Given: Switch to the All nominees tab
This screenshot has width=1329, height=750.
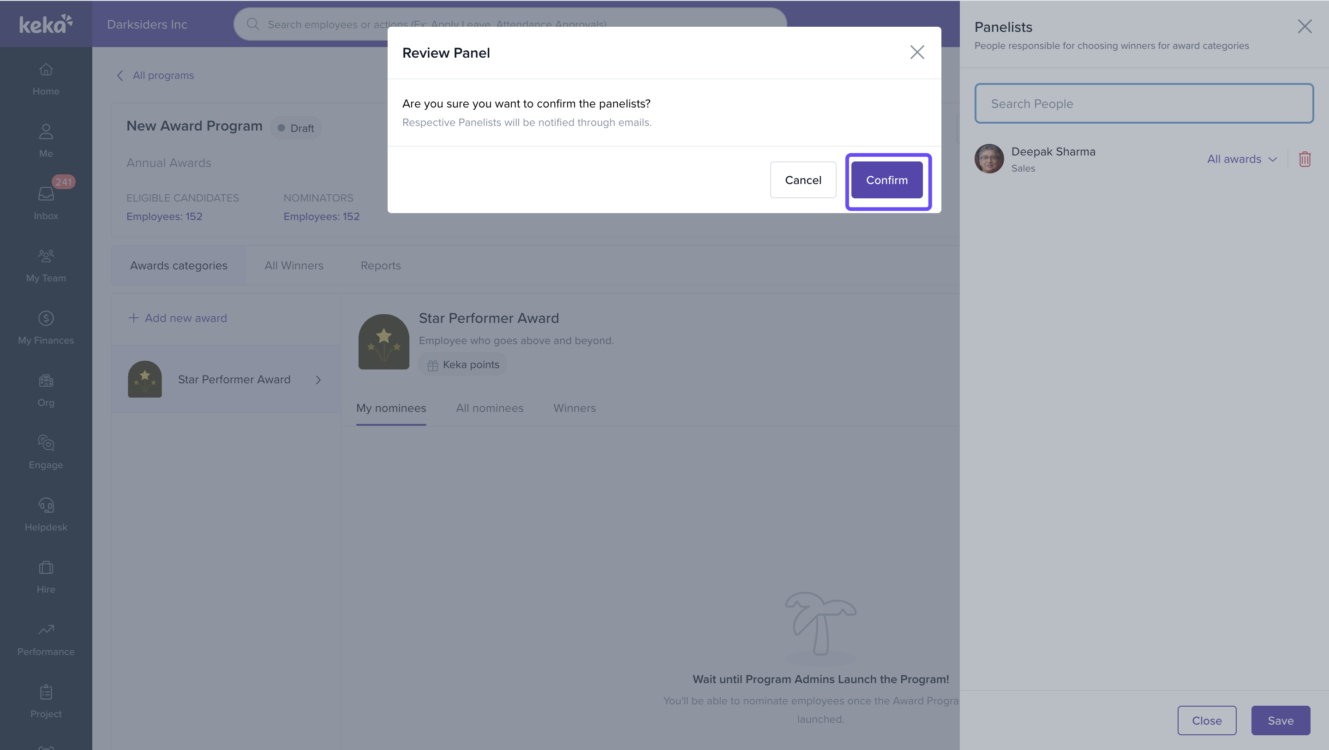Looking at the screenshot, I should pos(489,408).
